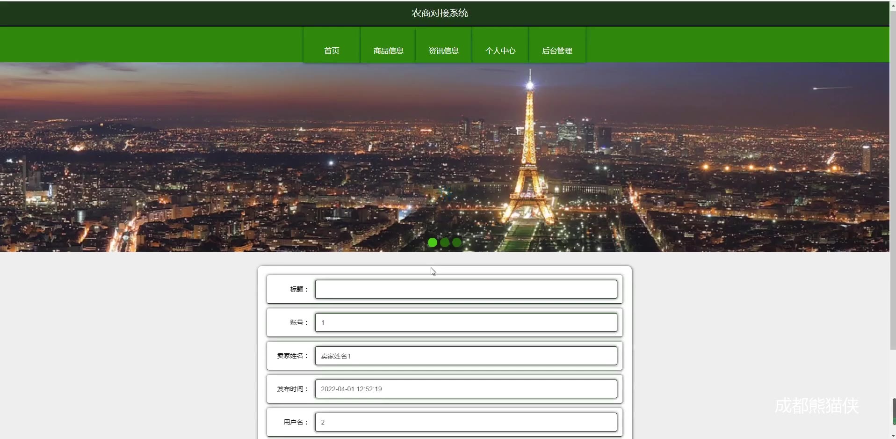Click the 发布时间： field label
Image resolution: width=896 pixels, height=439 pixels.
point(293,389)
